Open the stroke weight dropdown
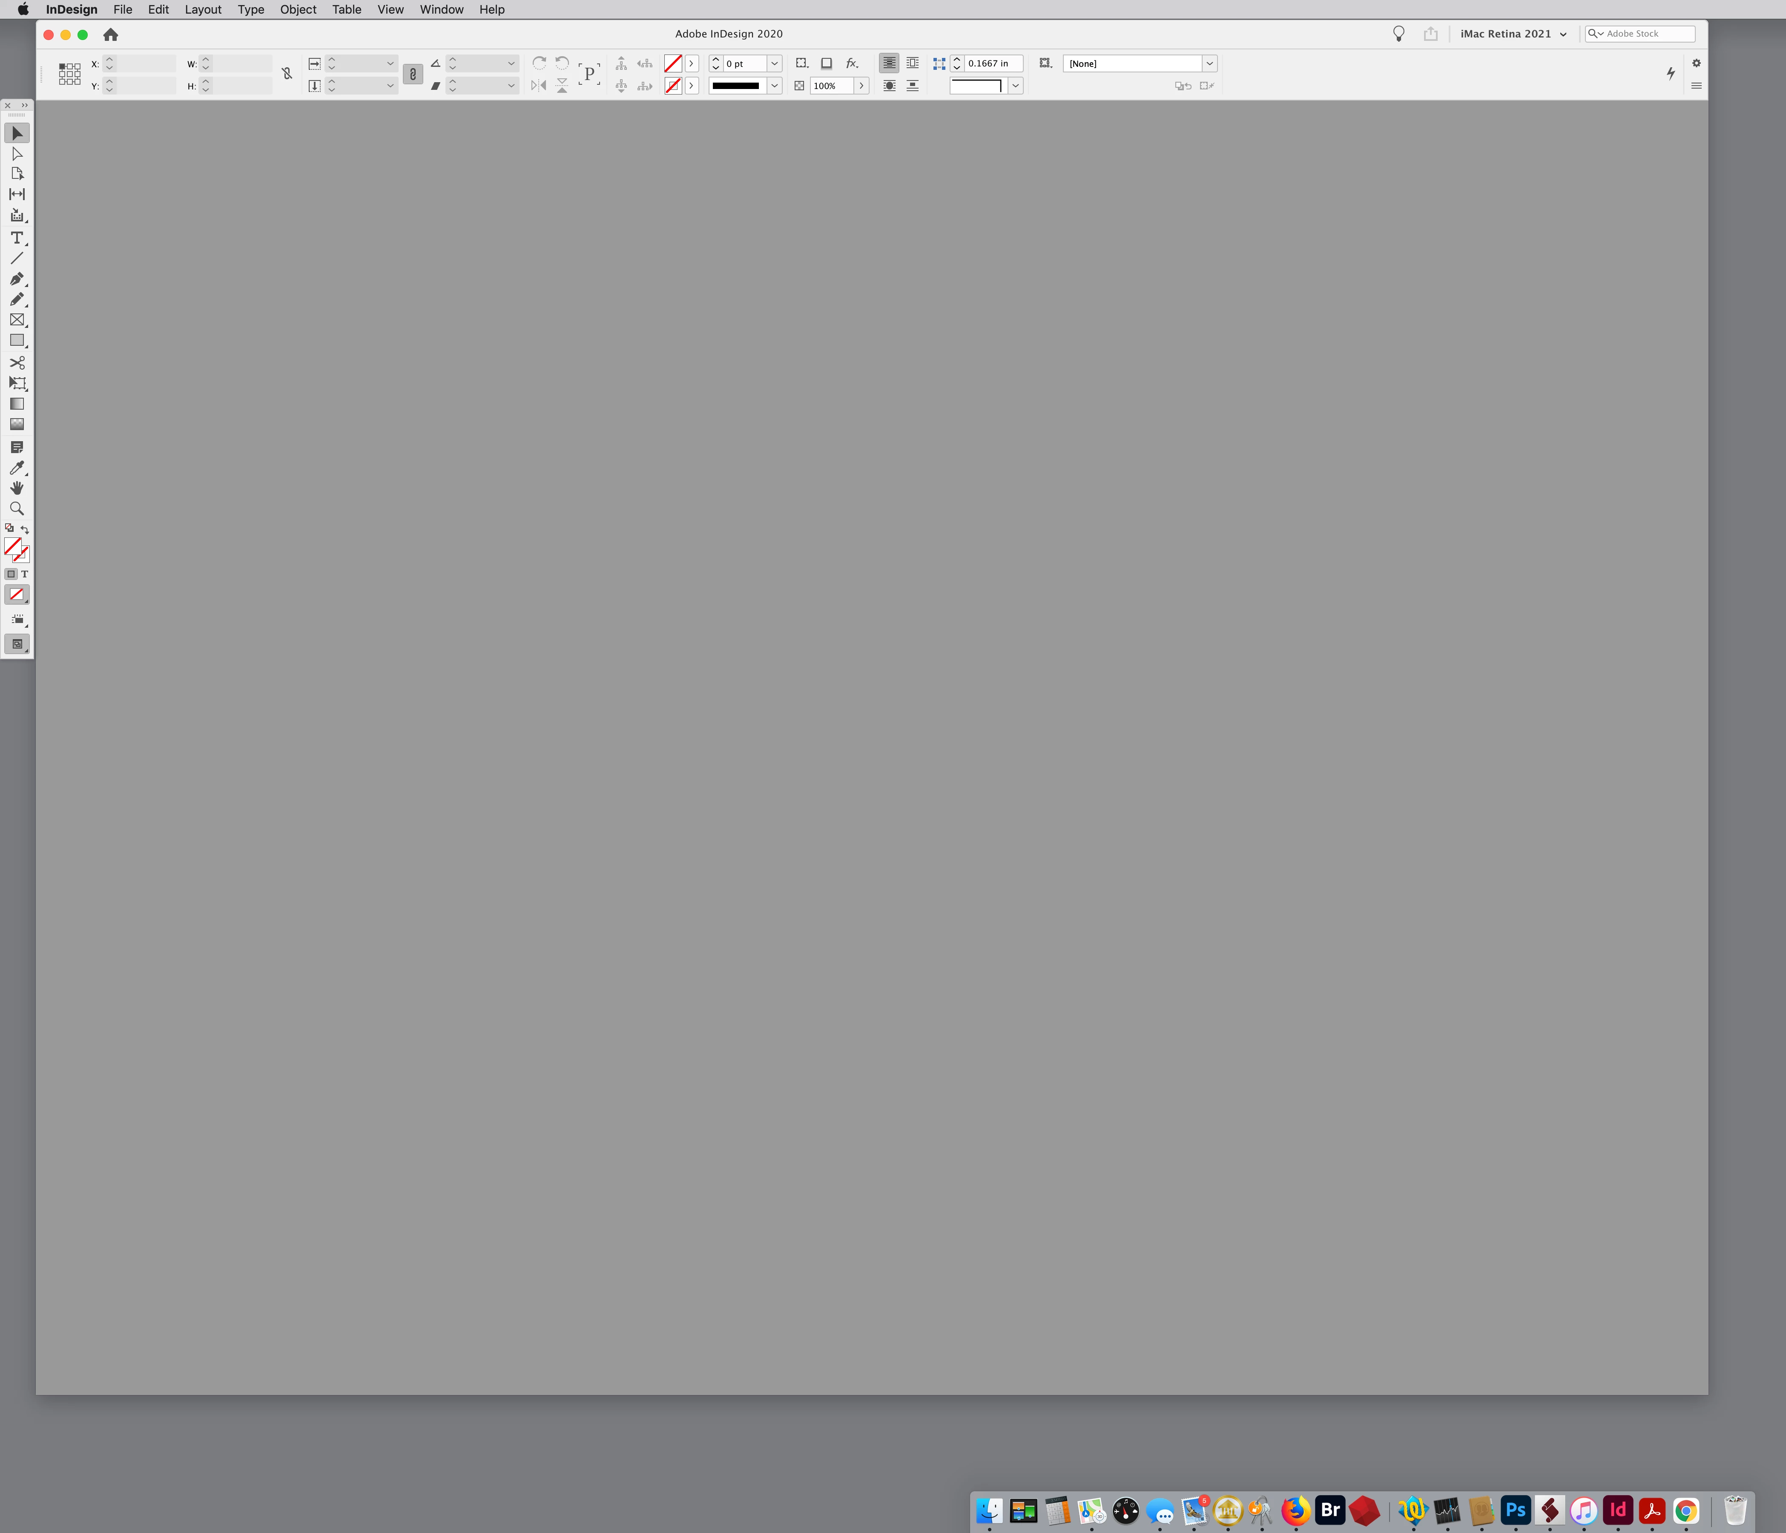Screen dimensions: 1786x1533 774,64
